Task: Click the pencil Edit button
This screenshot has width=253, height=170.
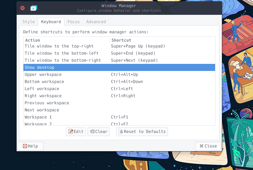Action: click(76, 131)
